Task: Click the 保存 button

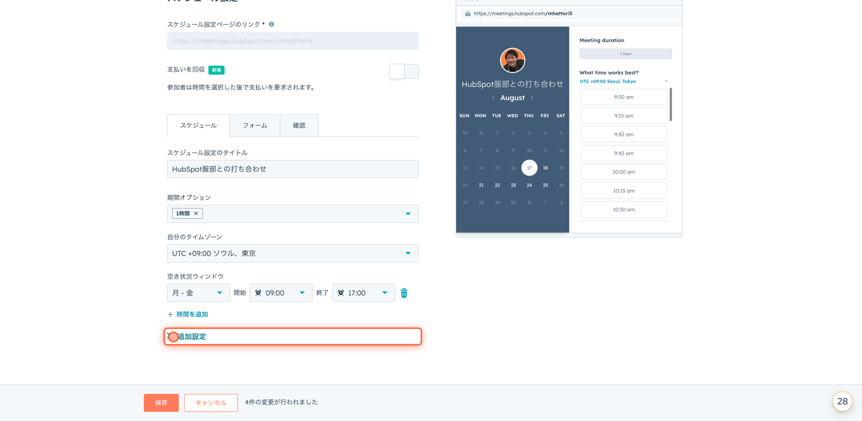Action: pyautogui.click(x=161, y=403)
